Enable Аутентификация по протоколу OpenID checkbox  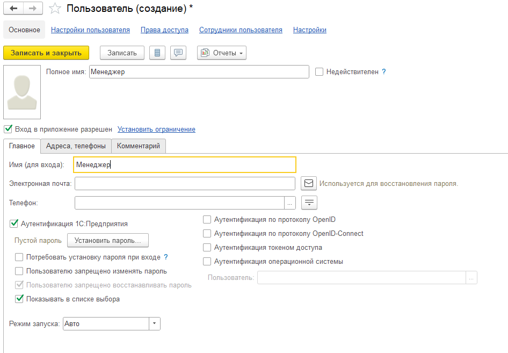tap(207, 219)
